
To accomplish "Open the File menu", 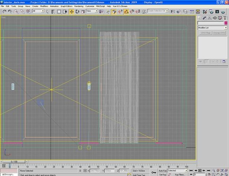I will click(x=2, y=6).
